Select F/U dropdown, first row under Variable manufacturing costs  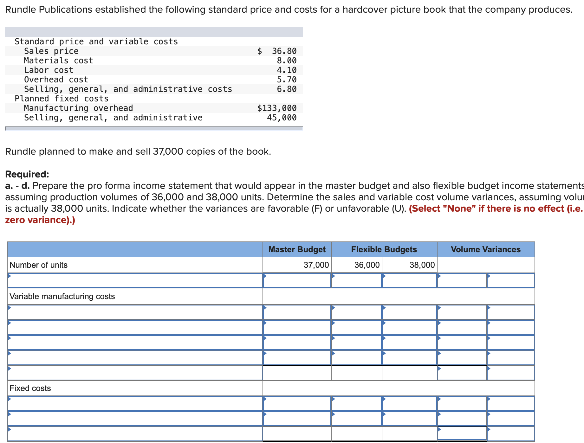pos(510,312)
